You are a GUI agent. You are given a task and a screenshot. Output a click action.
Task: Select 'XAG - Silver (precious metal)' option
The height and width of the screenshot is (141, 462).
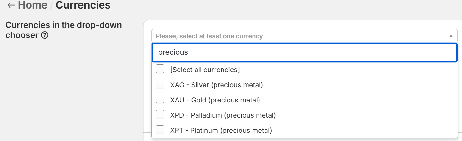click(216, 85)
